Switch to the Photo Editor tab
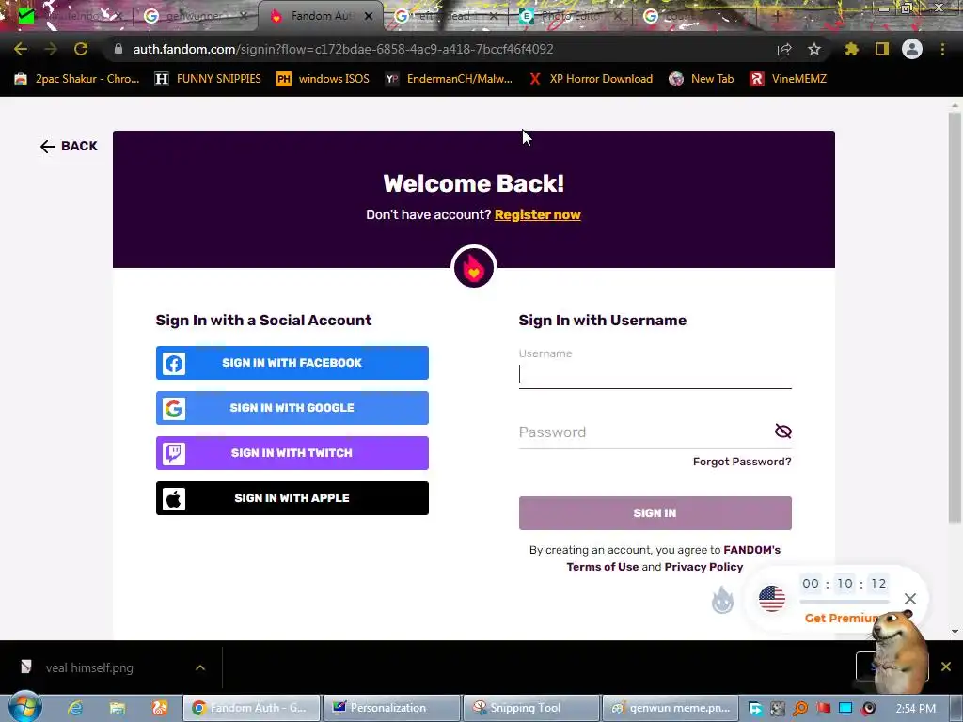Image resolution: width=963 pixels, height=722 pixels. tap(569, 17)
